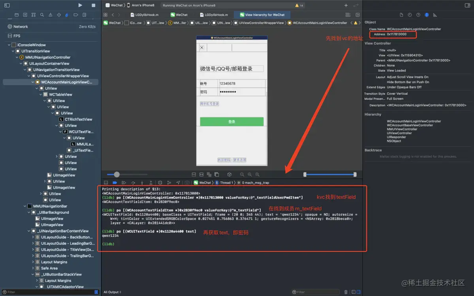The width and height of the screenshot is (474, 296).
Task: Show the Size inspector
Action: (x=435, y=15)
